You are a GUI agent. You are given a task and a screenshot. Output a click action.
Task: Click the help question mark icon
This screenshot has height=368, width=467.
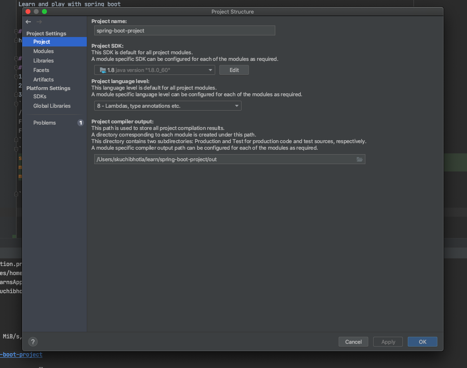33,342
